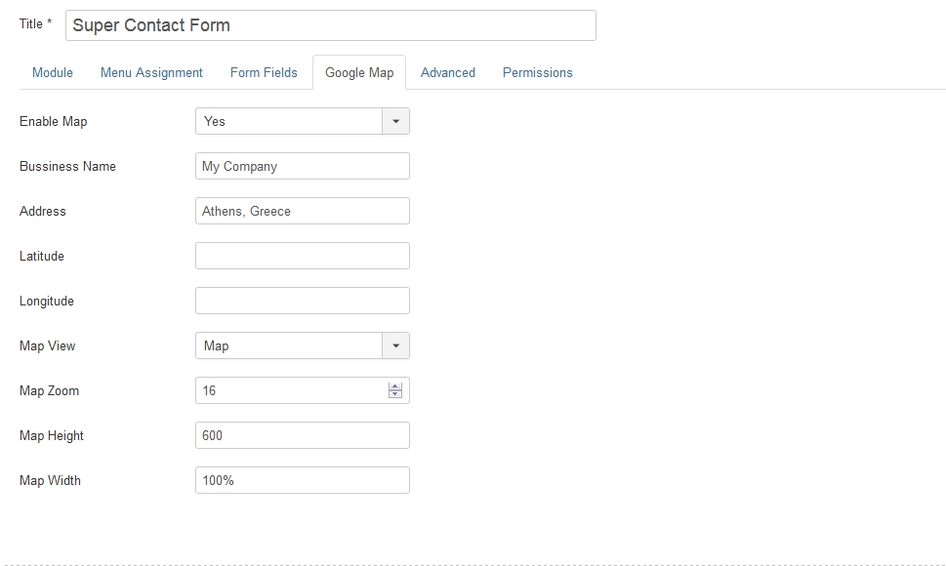The height and width of the screenshot is (566, 946).
Task: Open the Map View dropdown arrow
Action: click(395, 345)
